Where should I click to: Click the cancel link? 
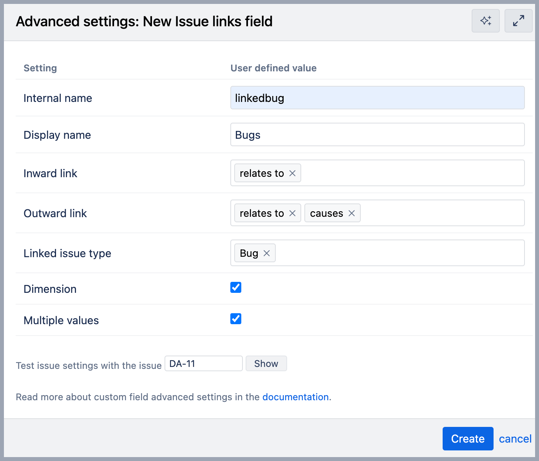515,439
